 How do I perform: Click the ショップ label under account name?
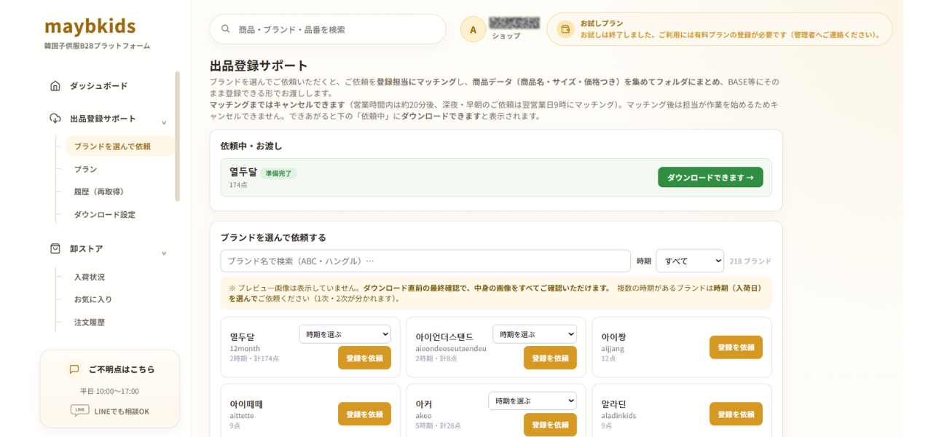506,36
